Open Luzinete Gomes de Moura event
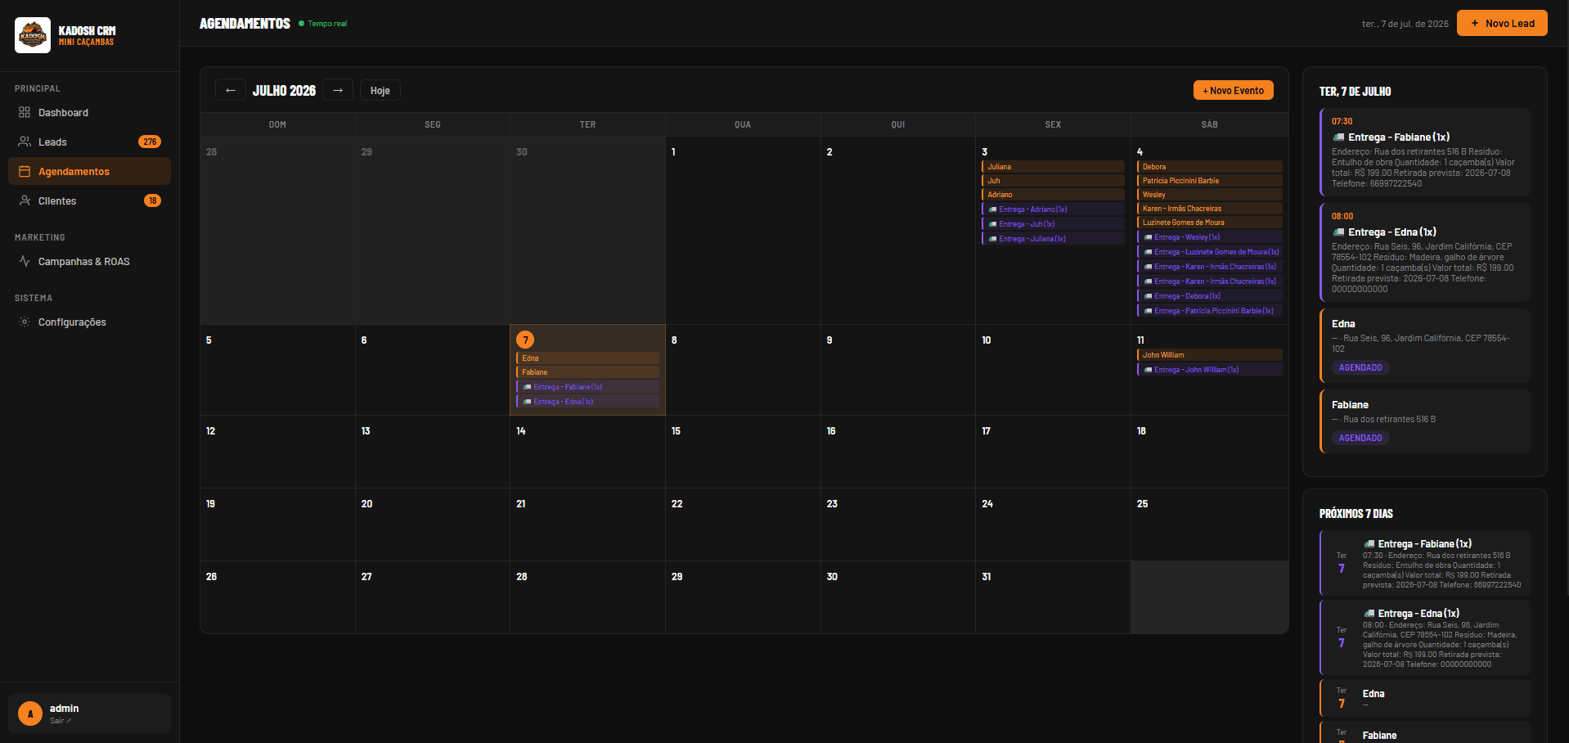The width and height of the screenshot is (1569, 743). 1209,222
